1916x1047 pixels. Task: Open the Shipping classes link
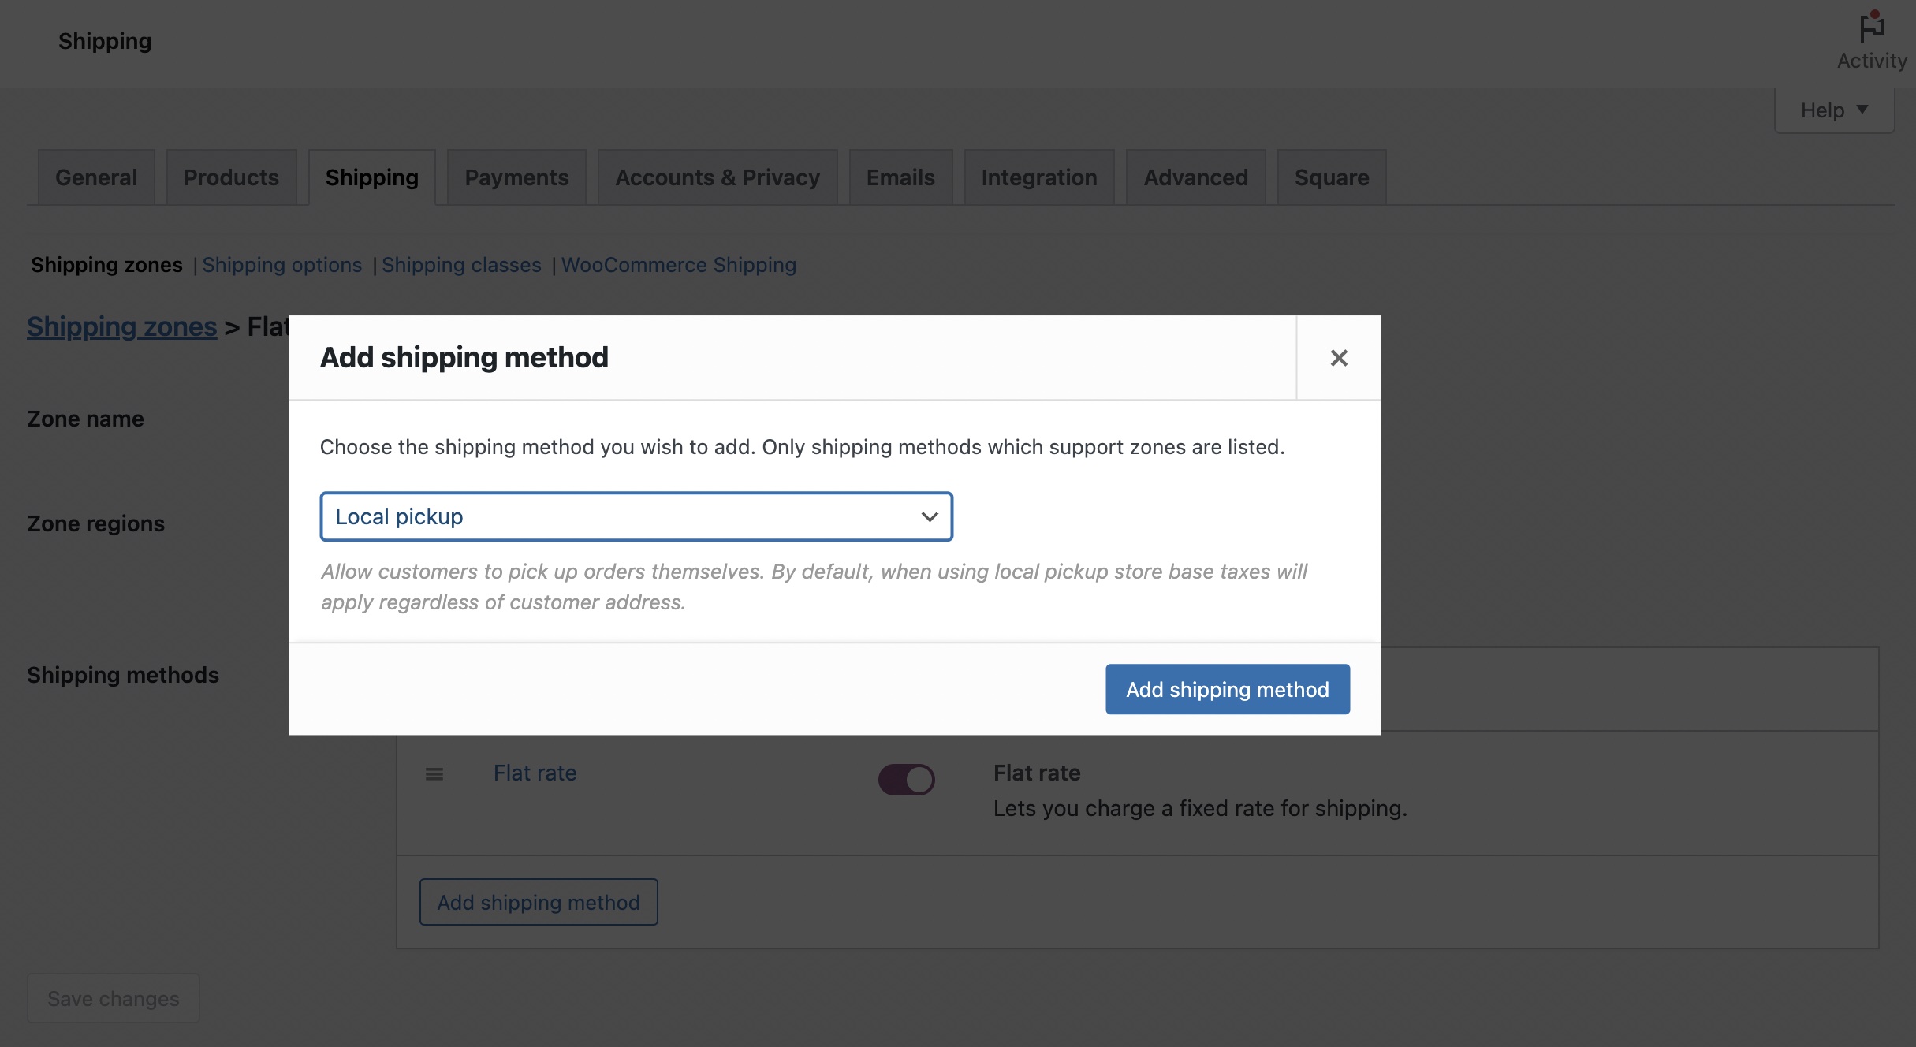coord(461,265)
